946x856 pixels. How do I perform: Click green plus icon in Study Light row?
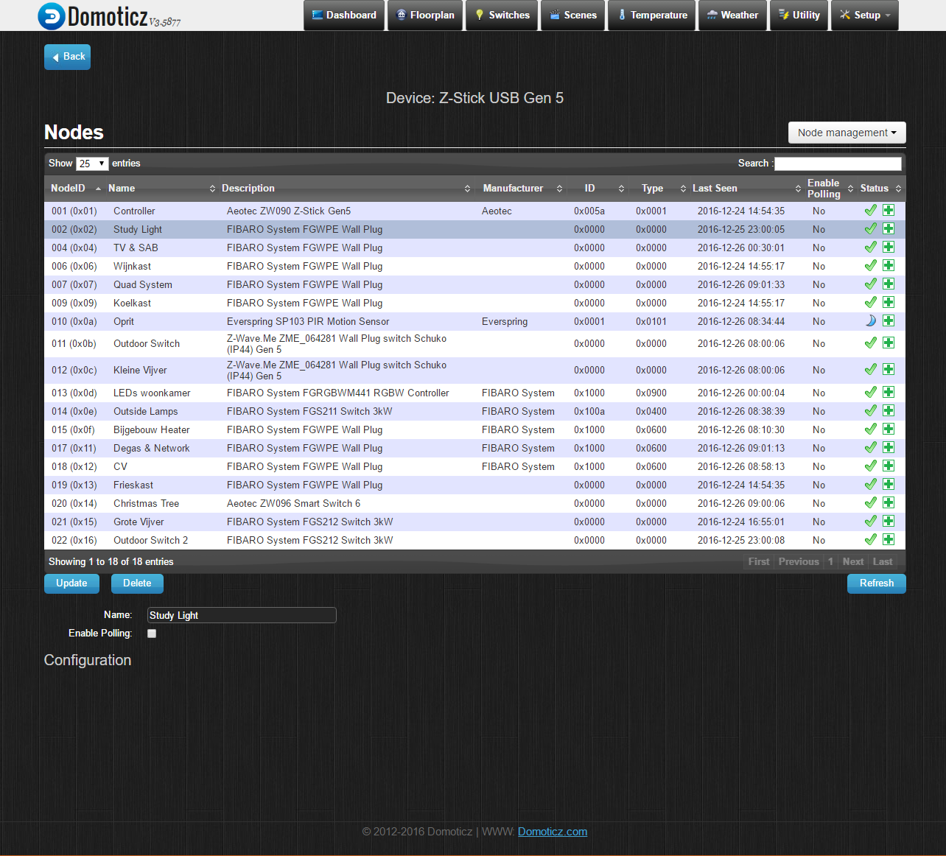(889, 228)
